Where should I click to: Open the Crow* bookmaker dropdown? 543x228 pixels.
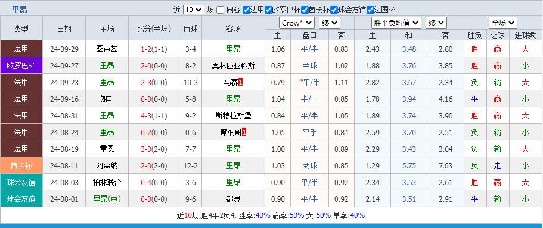(x=296, y=23)
